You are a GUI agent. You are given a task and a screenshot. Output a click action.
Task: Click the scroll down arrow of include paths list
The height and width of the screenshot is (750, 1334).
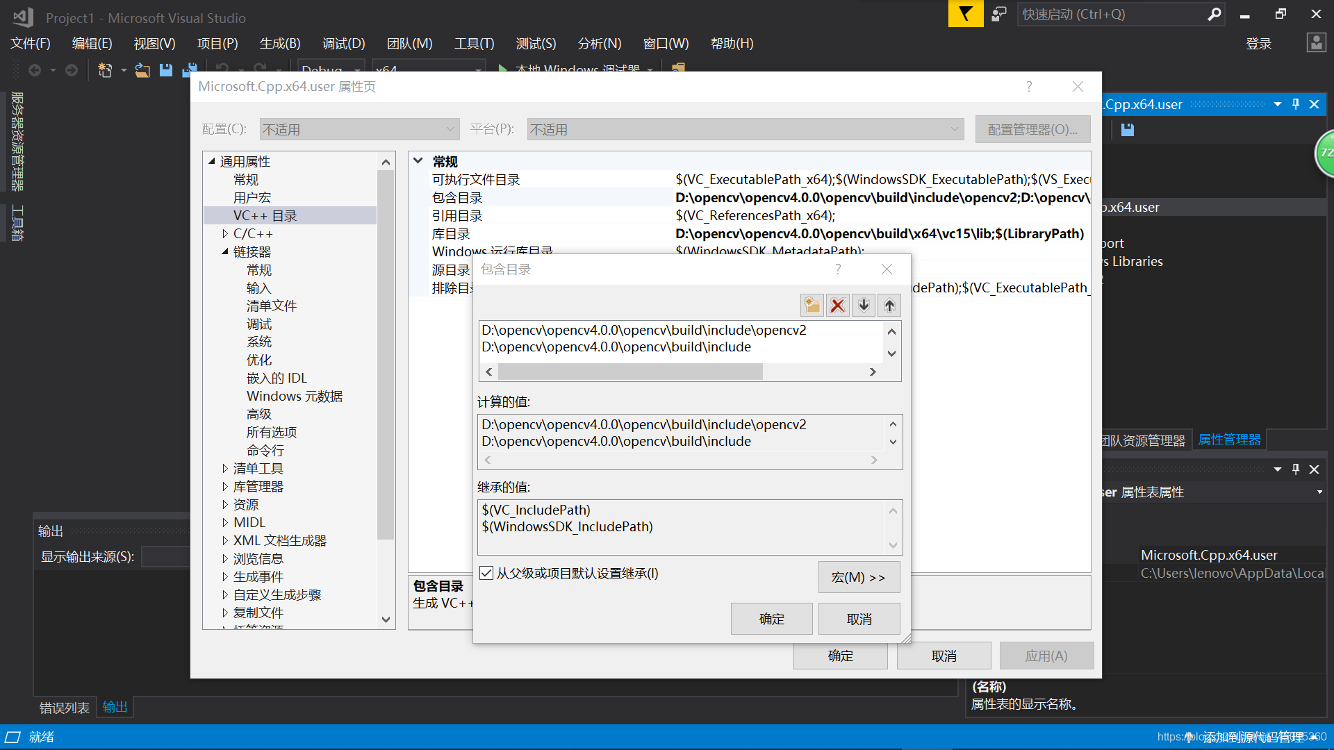point(892,353)
